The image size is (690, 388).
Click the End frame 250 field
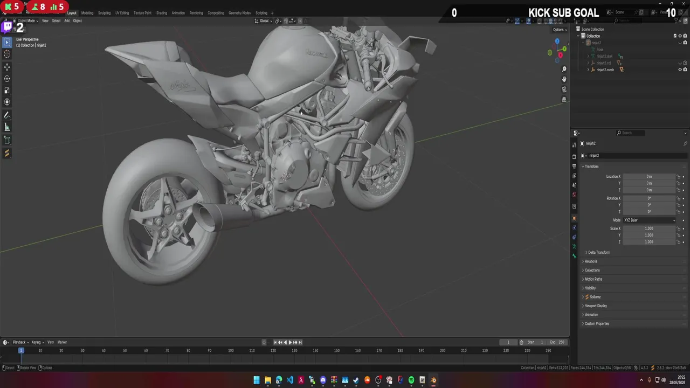pos(557,342)
